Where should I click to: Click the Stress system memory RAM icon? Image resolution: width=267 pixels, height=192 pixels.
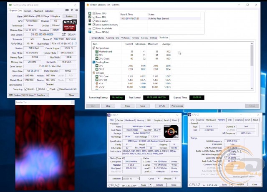click(x=90, y=25)
